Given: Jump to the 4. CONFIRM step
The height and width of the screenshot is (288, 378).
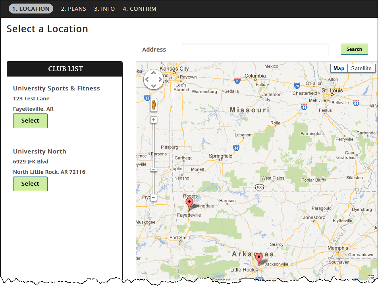Looking at the screenshot, I should (x=139, y=9).
